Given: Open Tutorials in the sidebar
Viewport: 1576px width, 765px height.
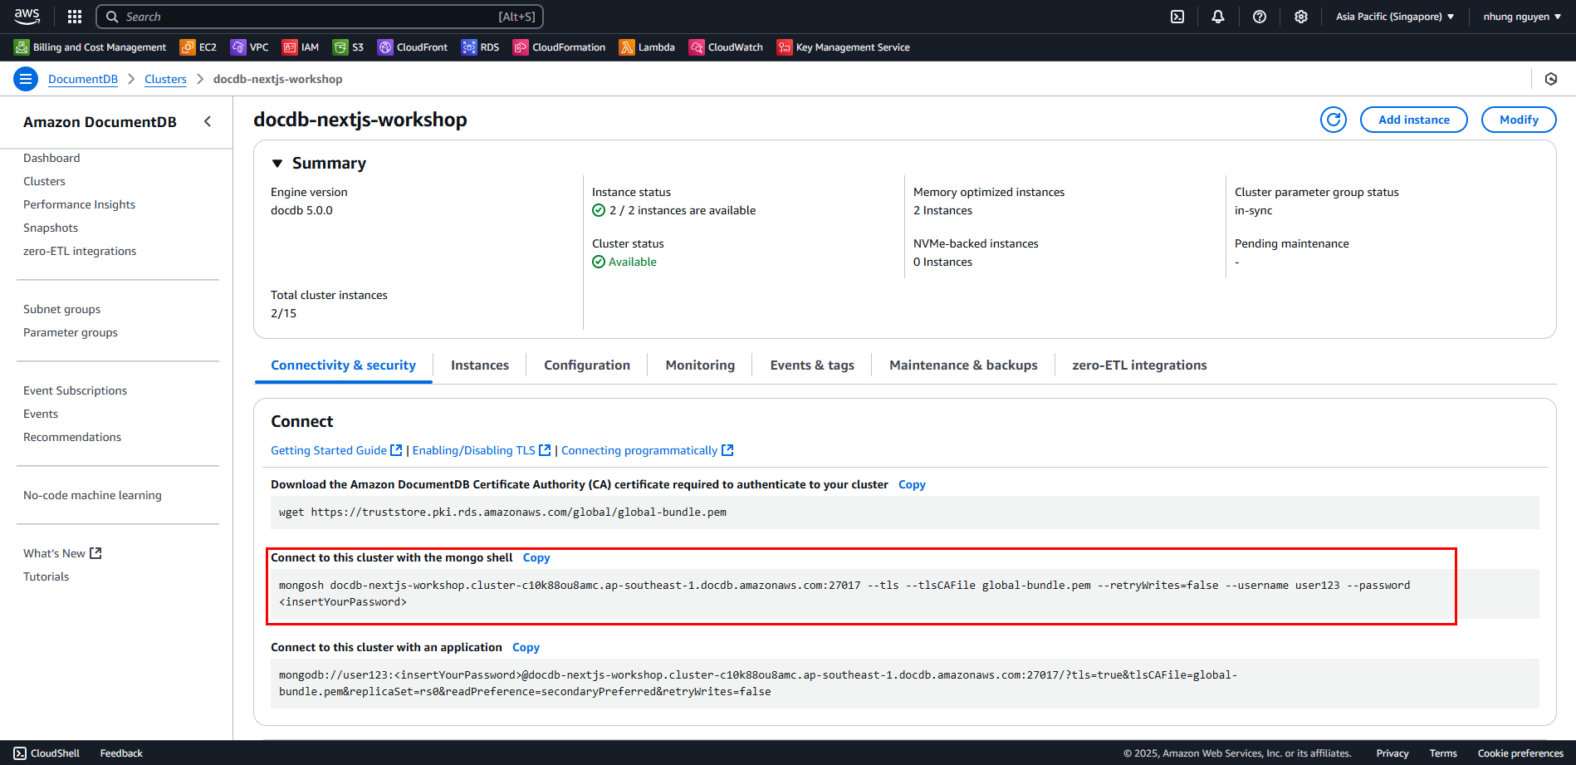Looking at the screenshot, I should pyautogui.click(x=46, y=576).
